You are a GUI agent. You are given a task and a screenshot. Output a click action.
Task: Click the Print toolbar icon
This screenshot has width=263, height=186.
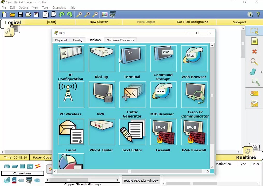tap(28, 14)
